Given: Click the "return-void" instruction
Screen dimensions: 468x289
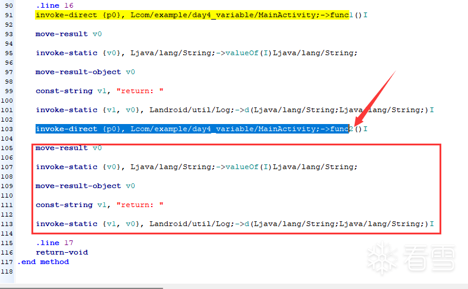Looking at the screenshot, I should [62, 252].
